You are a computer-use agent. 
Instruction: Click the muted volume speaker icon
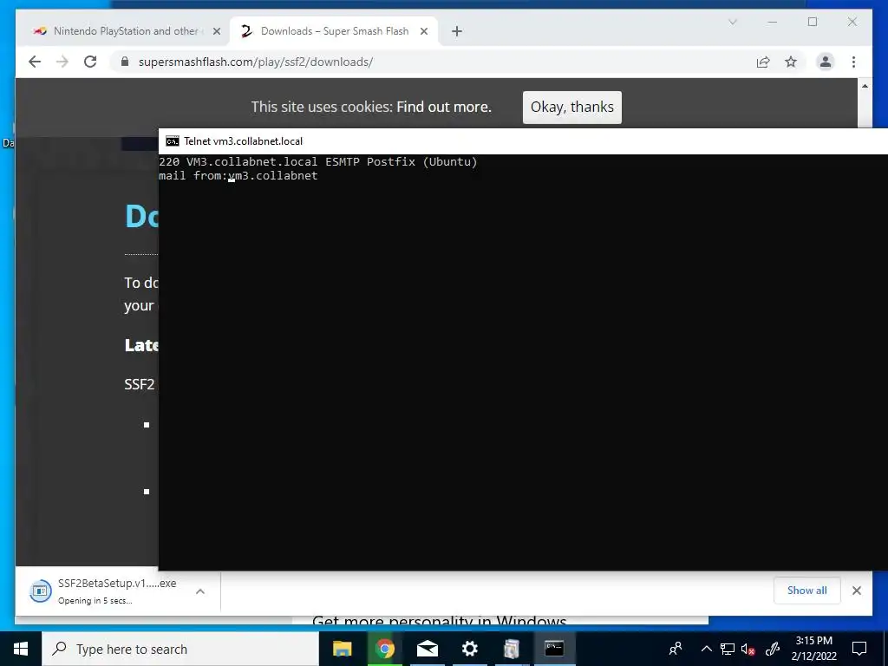pos(748,649)
